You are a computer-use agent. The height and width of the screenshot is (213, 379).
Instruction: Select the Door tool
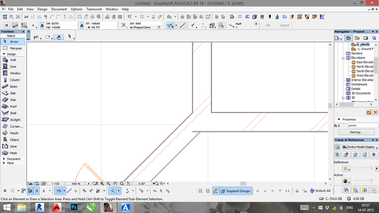tap(13, 67)
